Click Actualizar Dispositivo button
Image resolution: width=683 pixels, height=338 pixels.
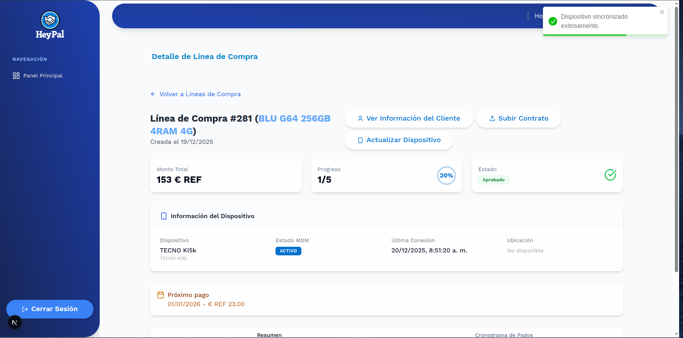pos(399,140)
